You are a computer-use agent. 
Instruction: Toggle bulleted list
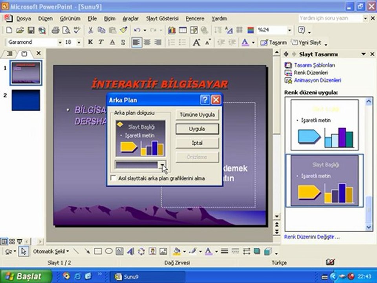pyautogui.click(x=183, y=42)
